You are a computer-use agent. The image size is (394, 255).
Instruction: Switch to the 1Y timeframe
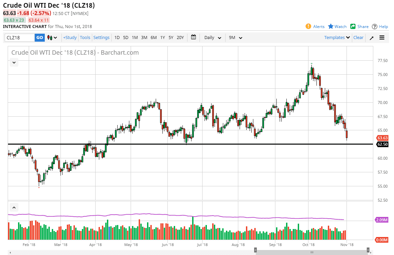coord(162,38)
